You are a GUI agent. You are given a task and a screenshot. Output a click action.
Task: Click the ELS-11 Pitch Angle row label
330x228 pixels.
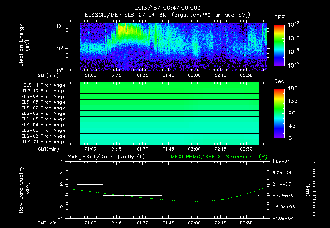[44, 85]
